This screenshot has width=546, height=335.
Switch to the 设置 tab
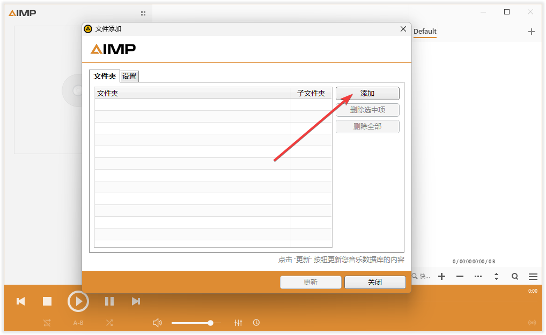[x=129, y=76]
